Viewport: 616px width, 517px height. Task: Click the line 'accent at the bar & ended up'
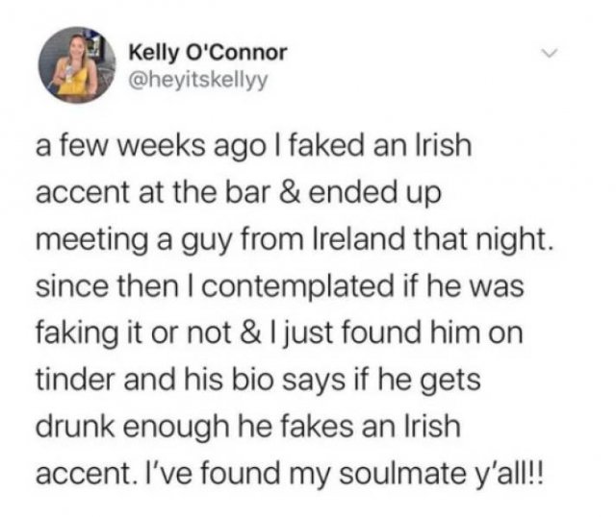pyautogui.click(x=239, y=192)
